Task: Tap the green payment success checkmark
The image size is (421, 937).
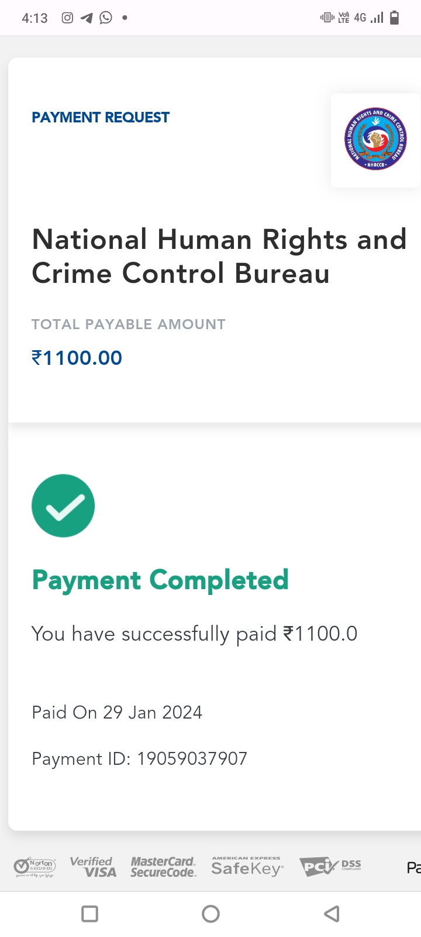Action: pyautogui.click(x=63, y=506)
